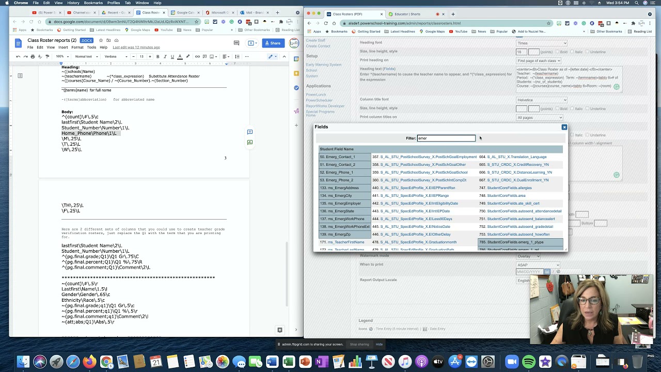Click the Add comment icon beside document

click(250, 132)
